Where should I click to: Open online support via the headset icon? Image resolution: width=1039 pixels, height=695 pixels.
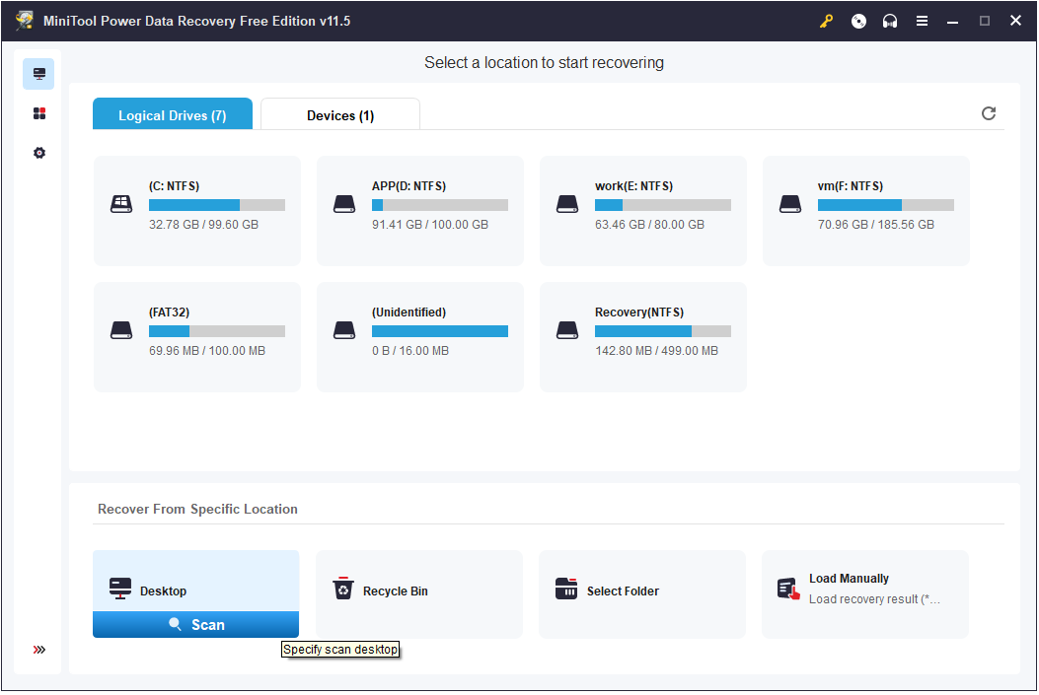coord(889,20)
